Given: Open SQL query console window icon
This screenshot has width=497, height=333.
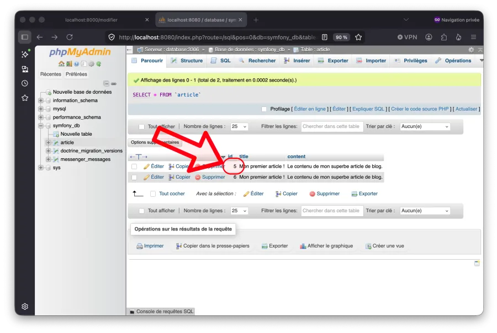Looking at the screenshot, I should pos(132,312).
